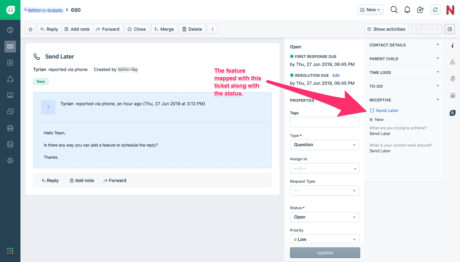
Task: Open the Freddy AI assistant icon
Action: (x=420, y=10)
